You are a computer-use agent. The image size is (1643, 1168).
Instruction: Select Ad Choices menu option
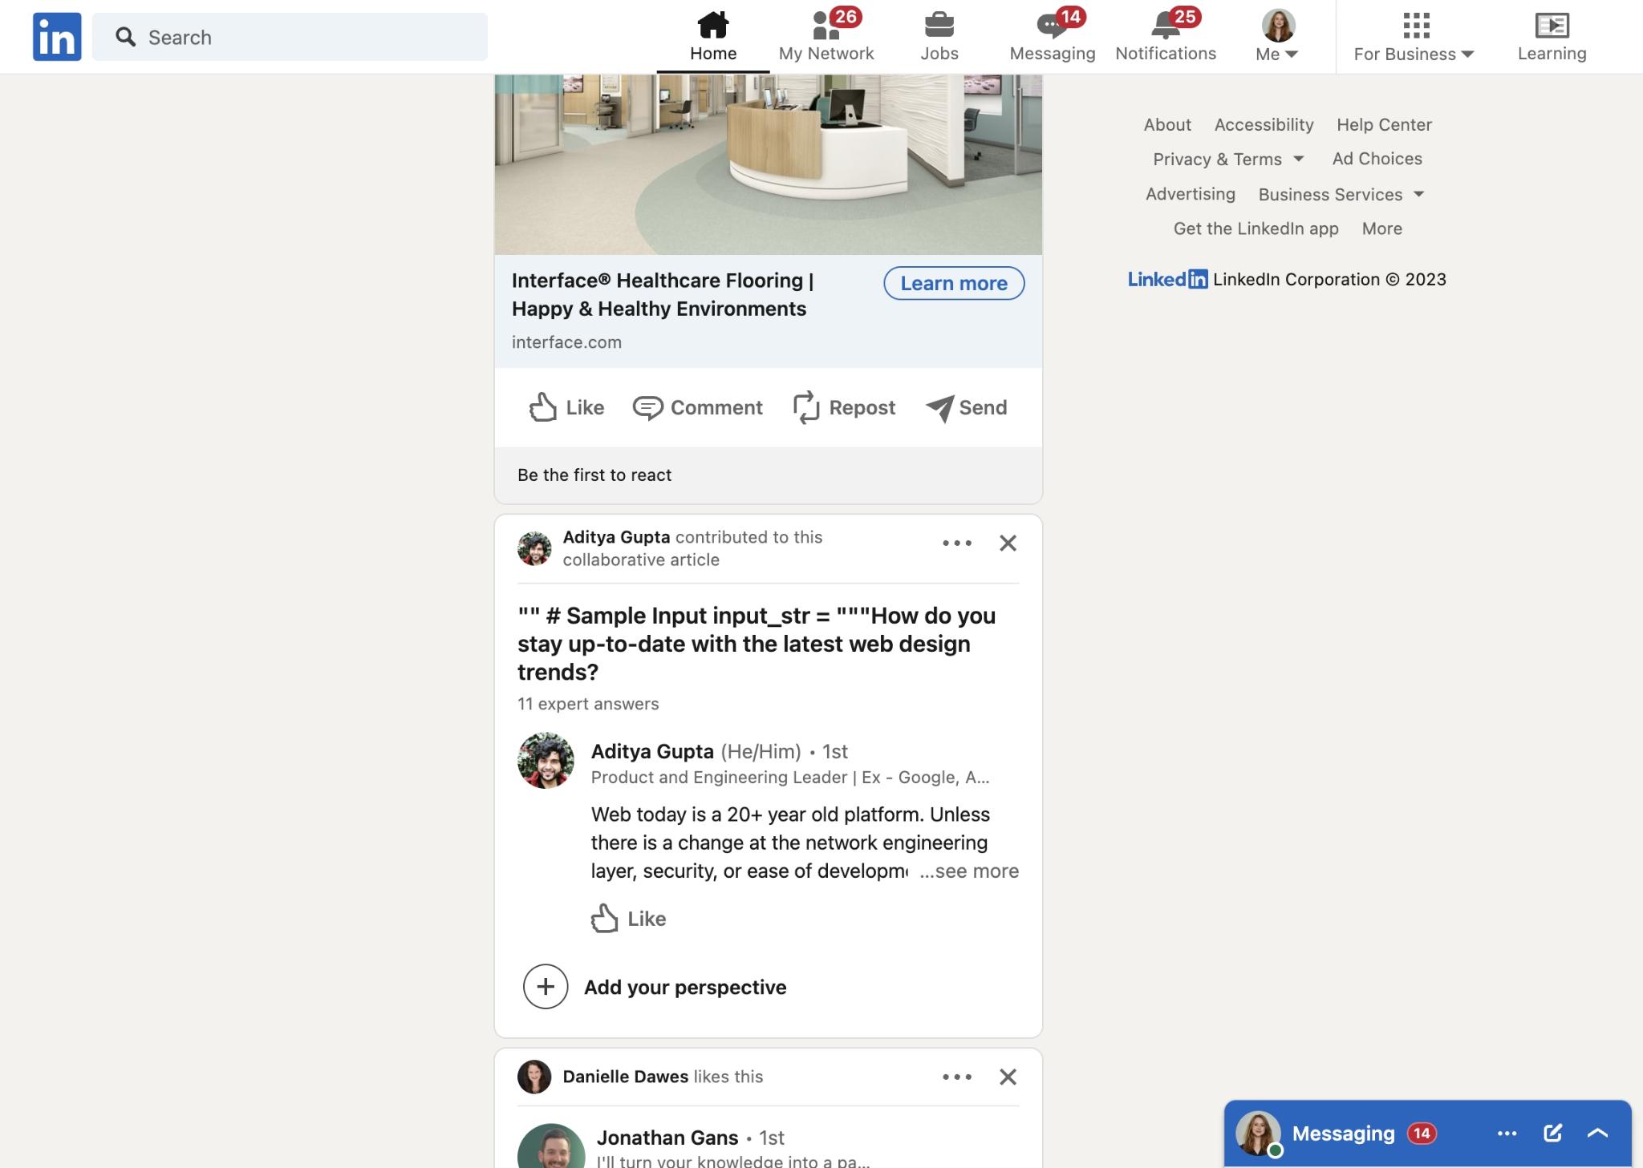1377,158
